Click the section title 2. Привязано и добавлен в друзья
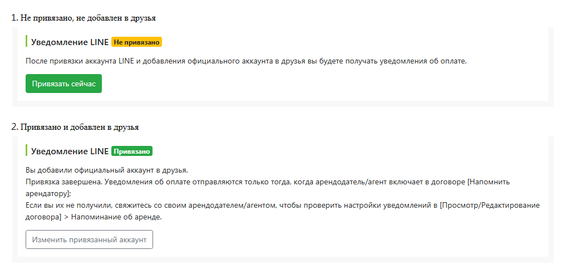The image size is (565, 274). 75,127
